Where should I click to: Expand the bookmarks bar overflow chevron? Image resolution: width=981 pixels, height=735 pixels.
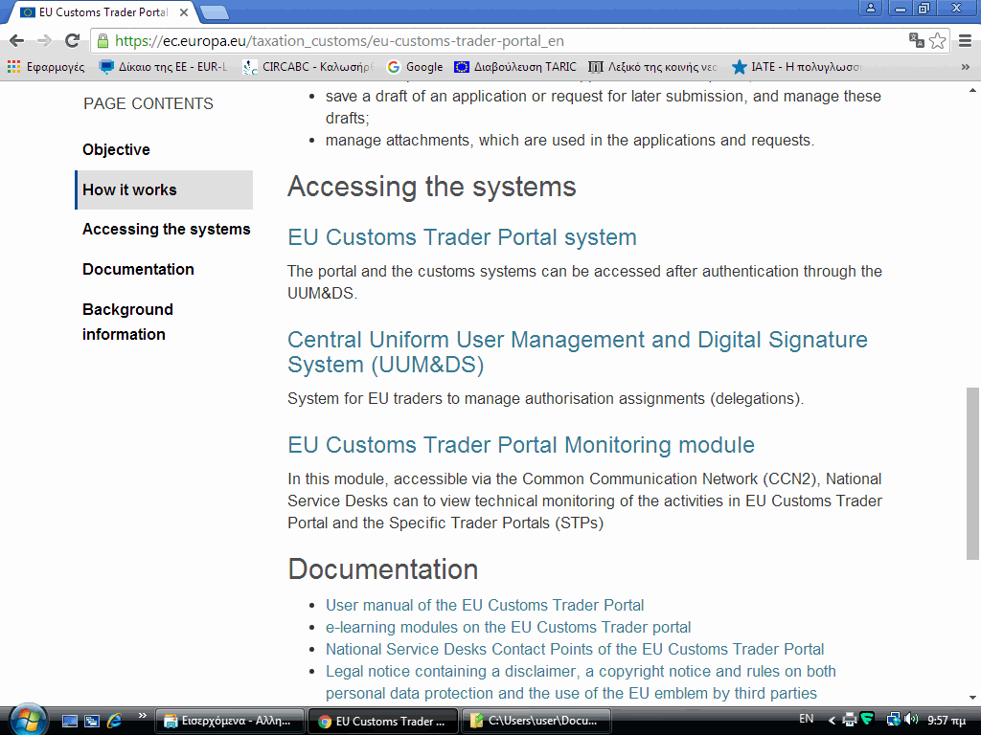(968, 67)
